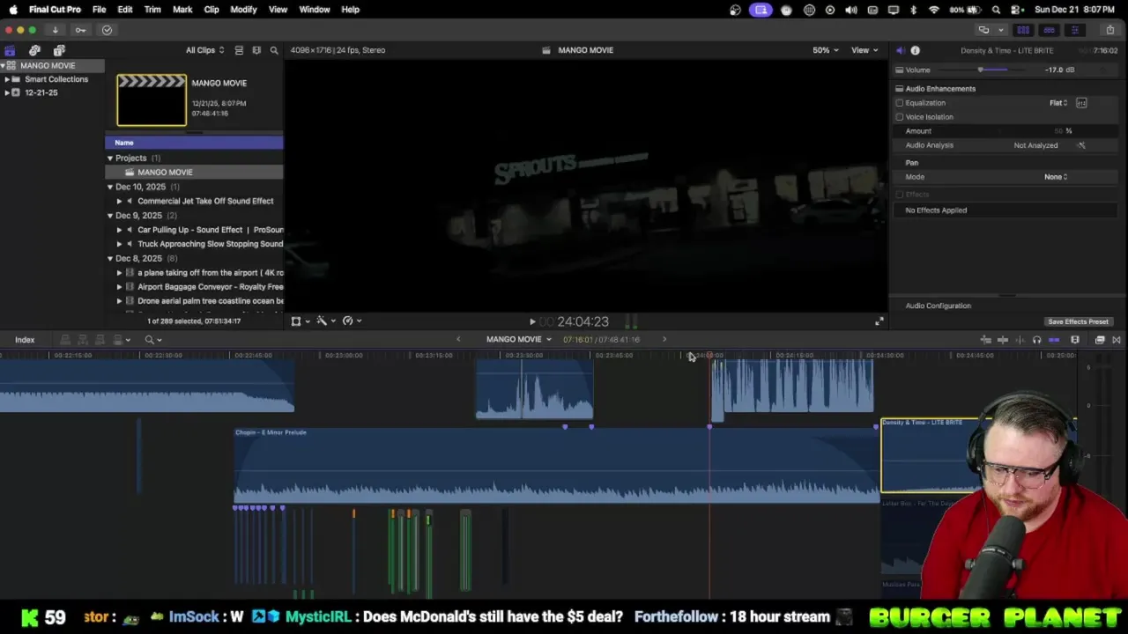Image resolution: width=1128 pixels, height=634 pixels.
Task: Enable the Voice Isolation checkbox
Action: tap(900, 117)
